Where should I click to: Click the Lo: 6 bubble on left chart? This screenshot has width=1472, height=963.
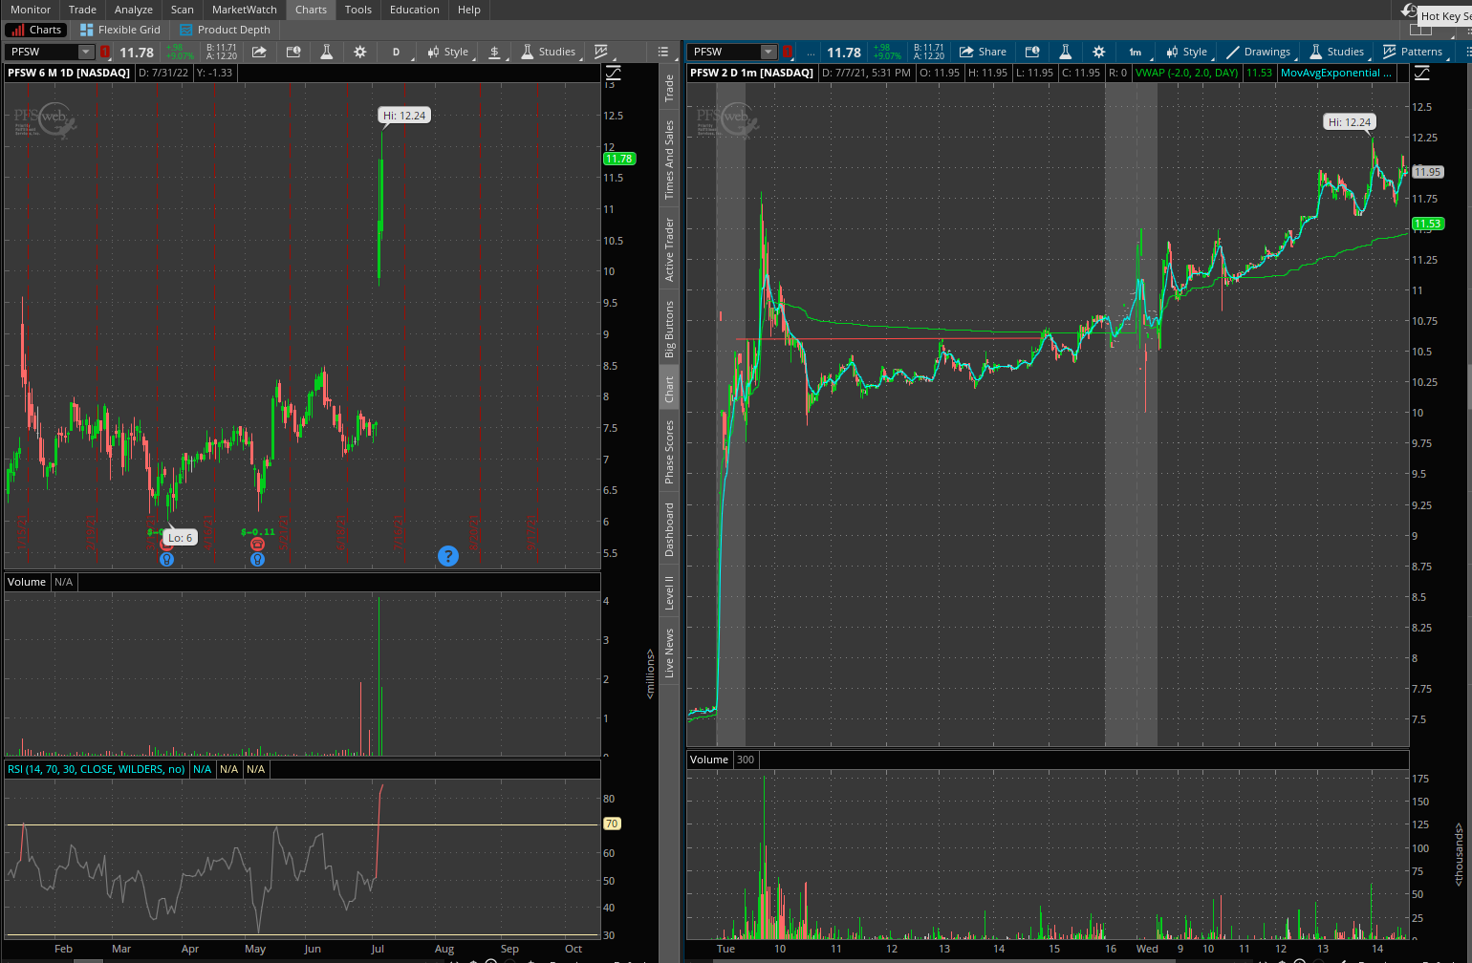coord(181,538)
